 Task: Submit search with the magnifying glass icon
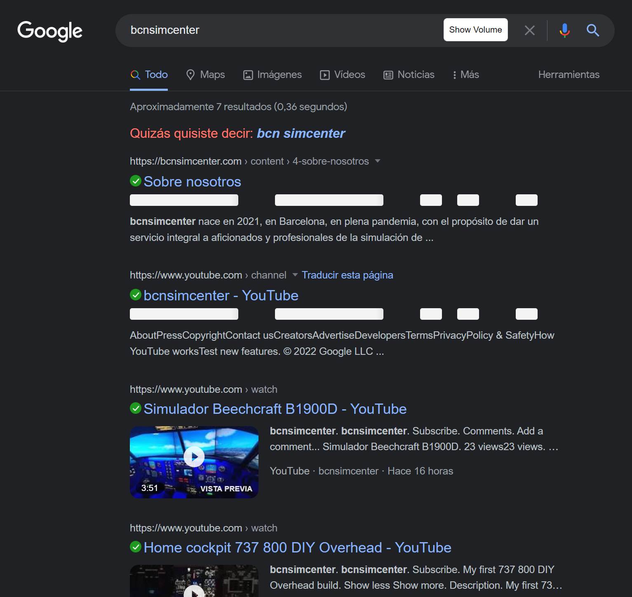pos(593,30)
